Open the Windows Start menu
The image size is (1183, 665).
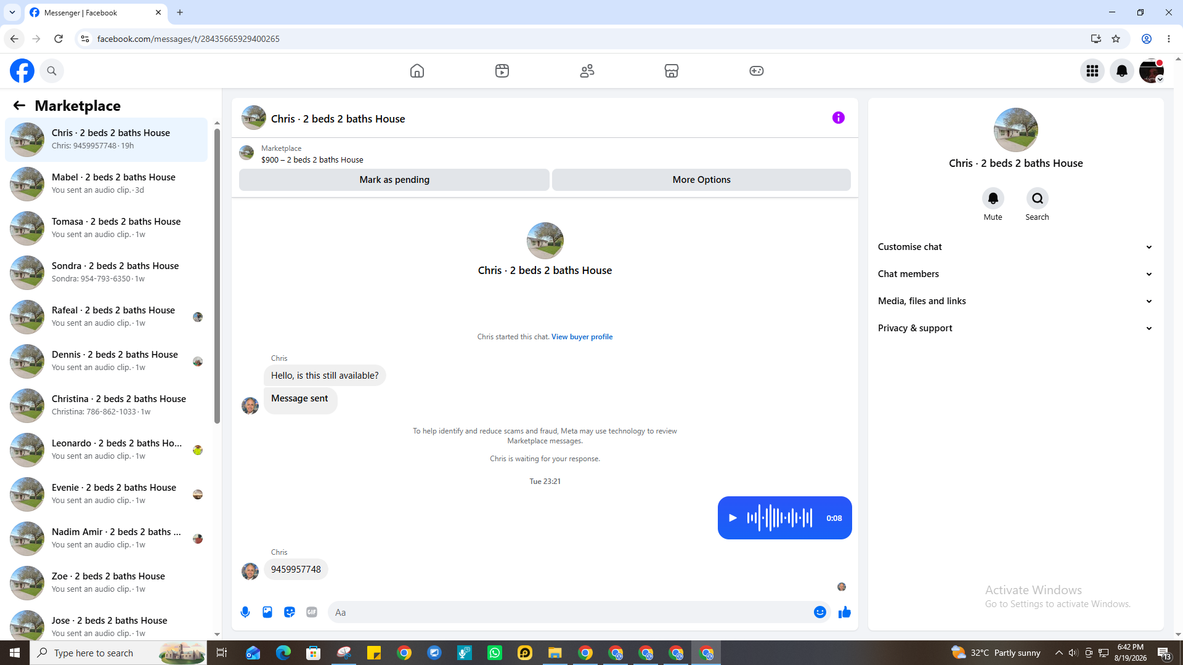(15, 653)
